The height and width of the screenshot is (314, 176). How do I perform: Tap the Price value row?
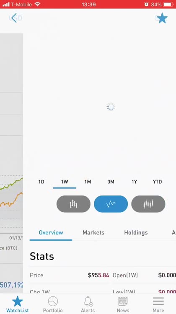[70, 275]
